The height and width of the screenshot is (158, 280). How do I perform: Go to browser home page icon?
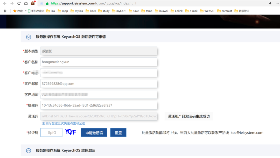[26, 3]
